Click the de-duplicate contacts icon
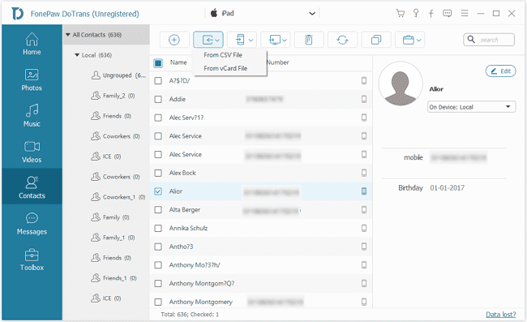Screen dimensions: 527x322 pyautogui.click(x=375, y=40)
